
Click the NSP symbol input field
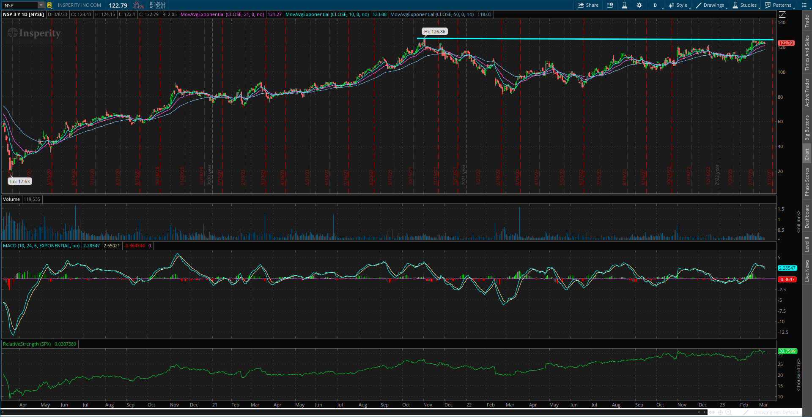coord(19,5)
